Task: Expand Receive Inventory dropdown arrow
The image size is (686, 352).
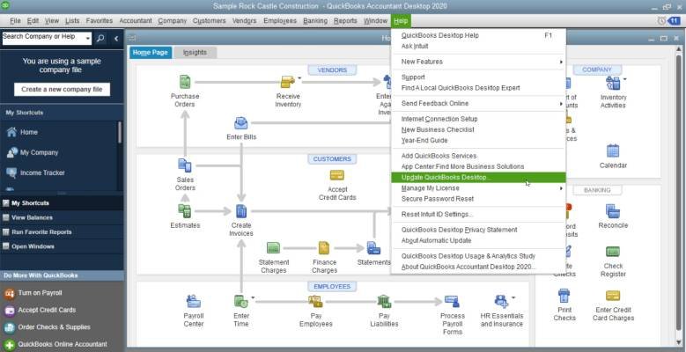Action: tap(299, 77)
